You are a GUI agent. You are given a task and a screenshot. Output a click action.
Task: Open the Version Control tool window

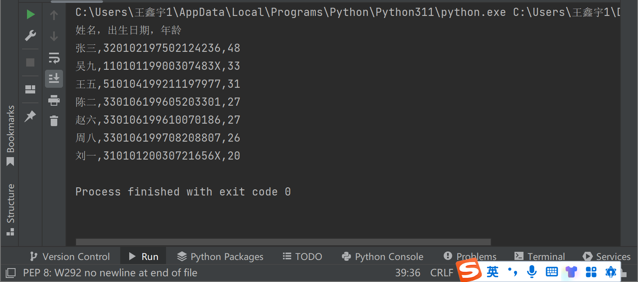(x=70, y=257)
